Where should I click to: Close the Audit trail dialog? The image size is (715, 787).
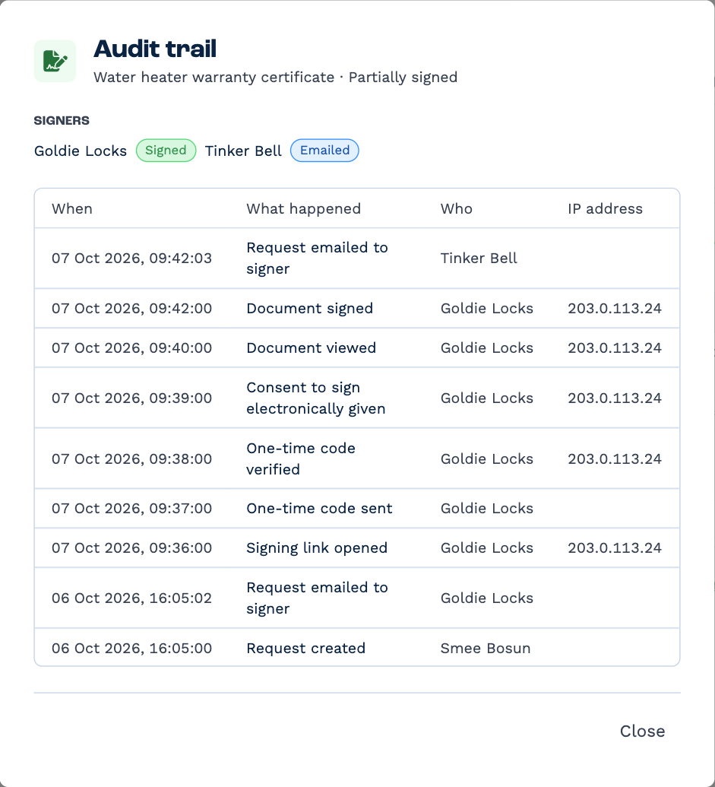click(x=642, y=731)
